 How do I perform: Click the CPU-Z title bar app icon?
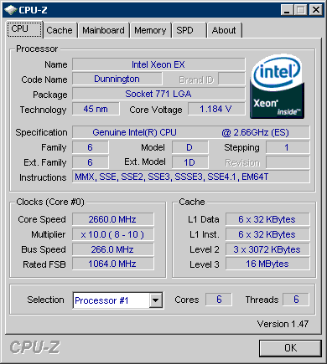(x=10, y=10)
